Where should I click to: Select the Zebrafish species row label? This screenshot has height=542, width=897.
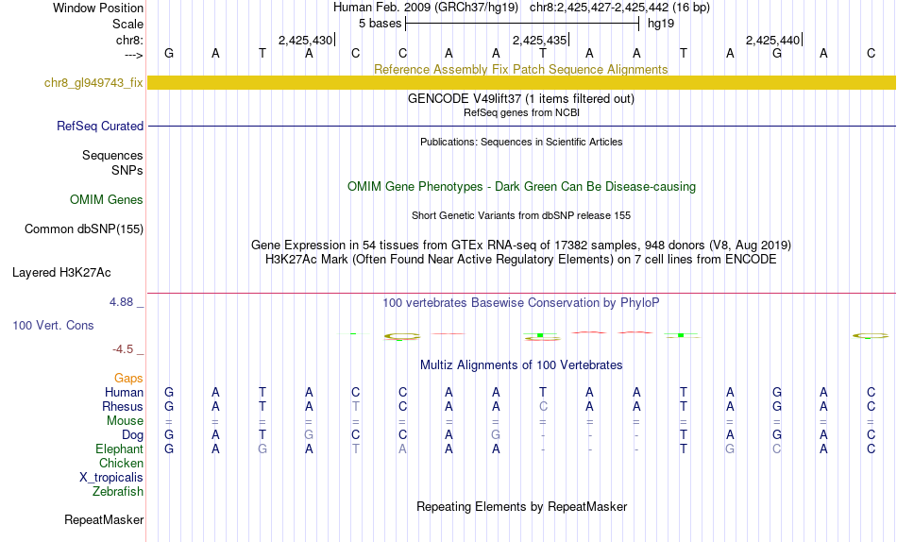tap(118, 491)
